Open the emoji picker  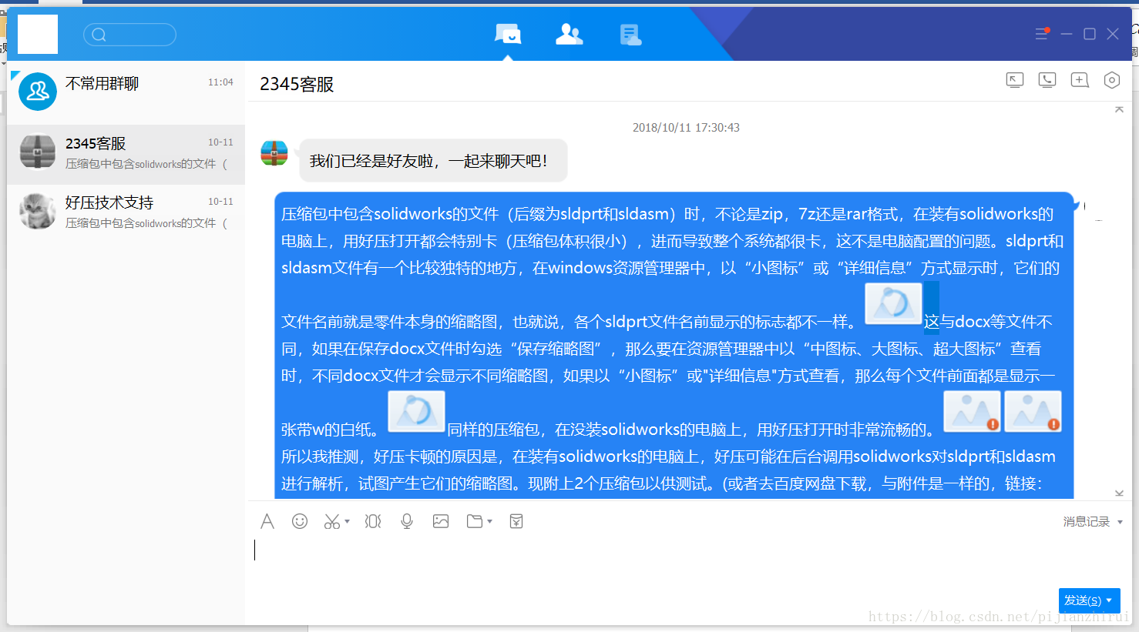click(300, 521)
